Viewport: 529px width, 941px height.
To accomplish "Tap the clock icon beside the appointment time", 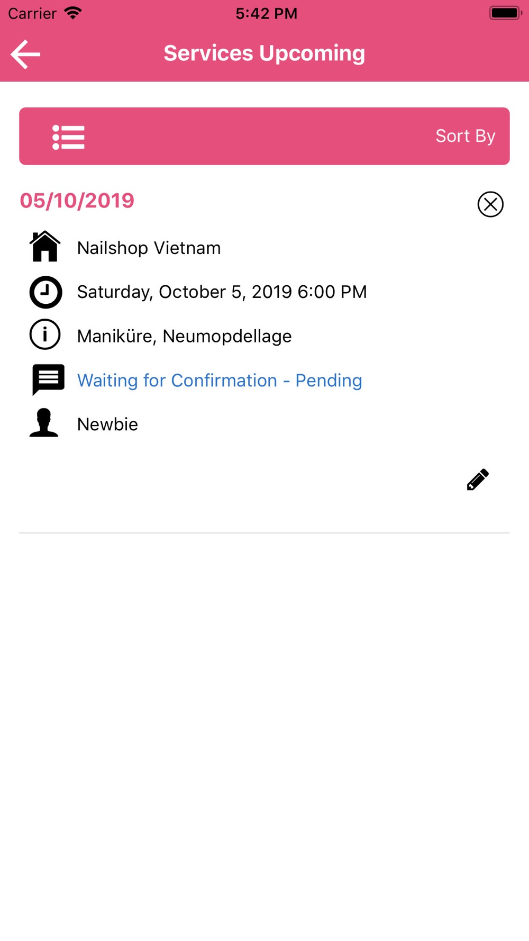I will point(45,292).
